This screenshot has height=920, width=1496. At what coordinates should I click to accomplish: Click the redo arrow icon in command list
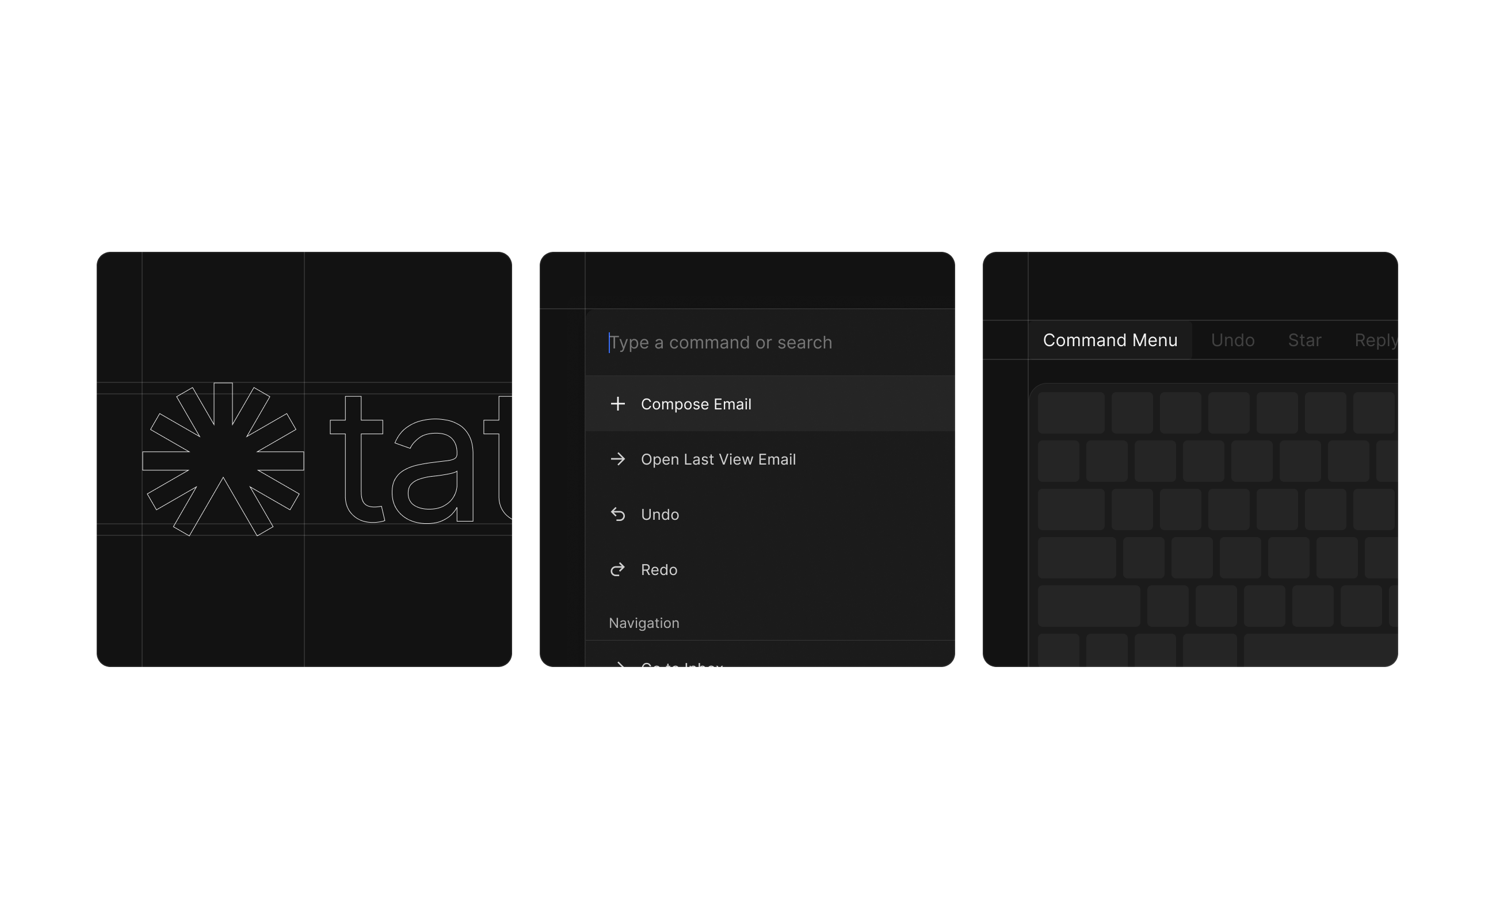click(617, 569)
